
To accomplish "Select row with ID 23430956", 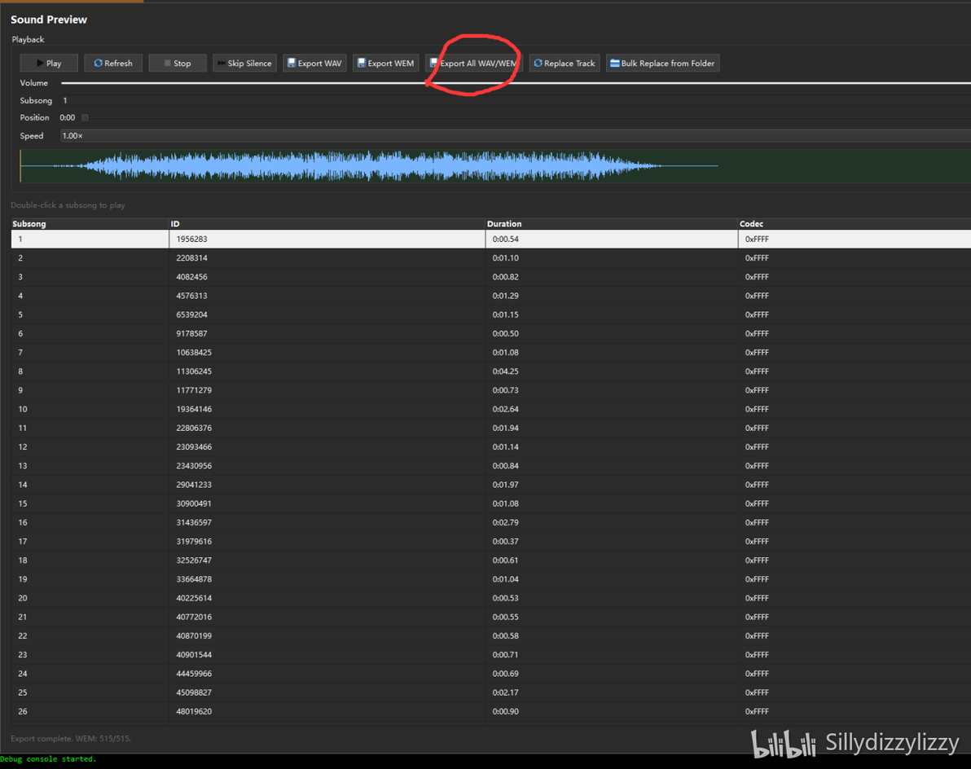I will (491, 466).
